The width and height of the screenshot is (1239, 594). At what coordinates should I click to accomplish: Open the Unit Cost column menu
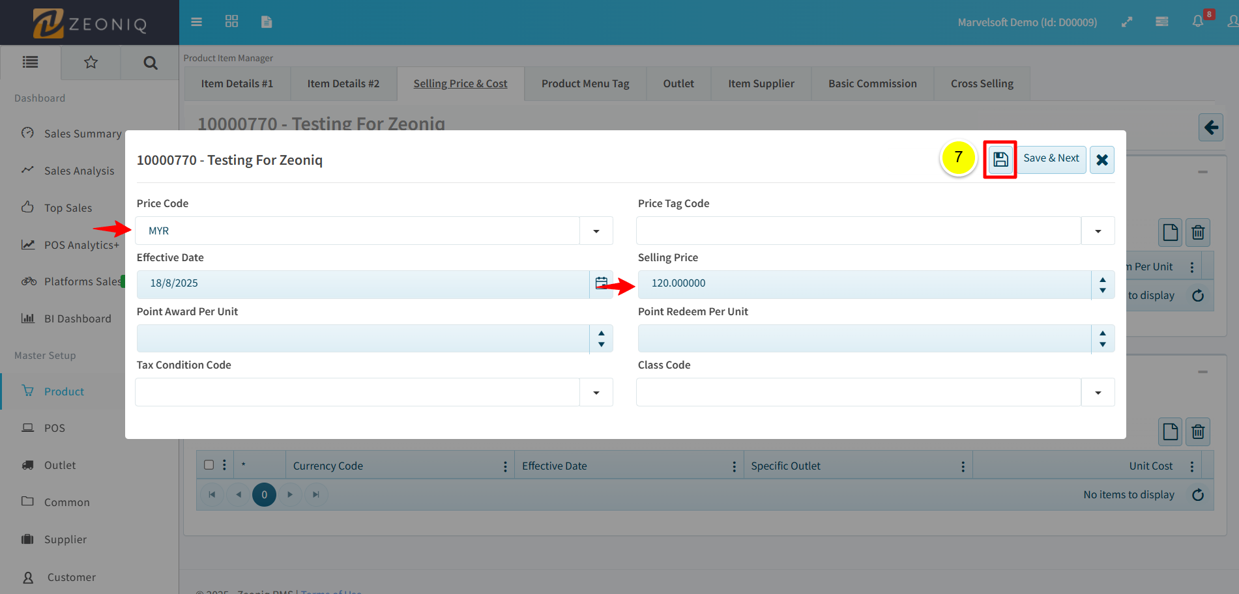point(1192,466)
